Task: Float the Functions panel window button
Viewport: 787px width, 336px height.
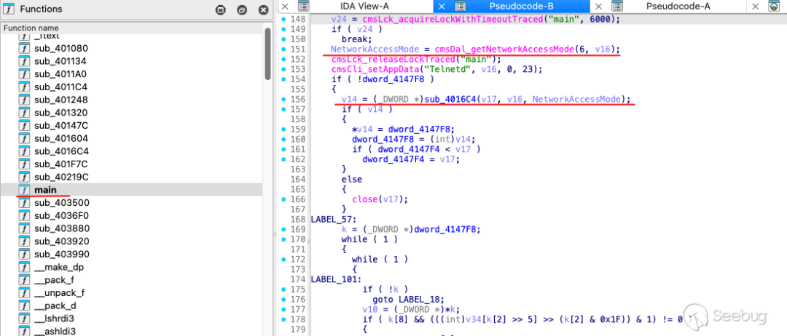Action: [x=242, y=10]
